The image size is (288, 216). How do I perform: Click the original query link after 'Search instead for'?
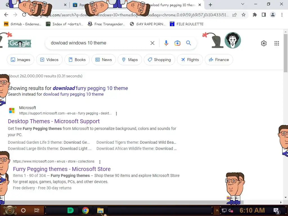point(73,94)
